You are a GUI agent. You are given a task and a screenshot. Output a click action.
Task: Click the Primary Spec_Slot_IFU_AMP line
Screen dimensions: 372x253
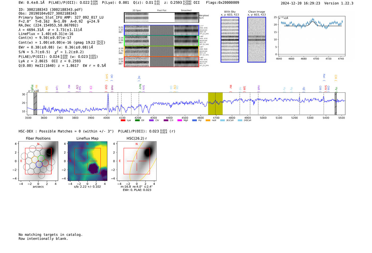tap(61, 18)
